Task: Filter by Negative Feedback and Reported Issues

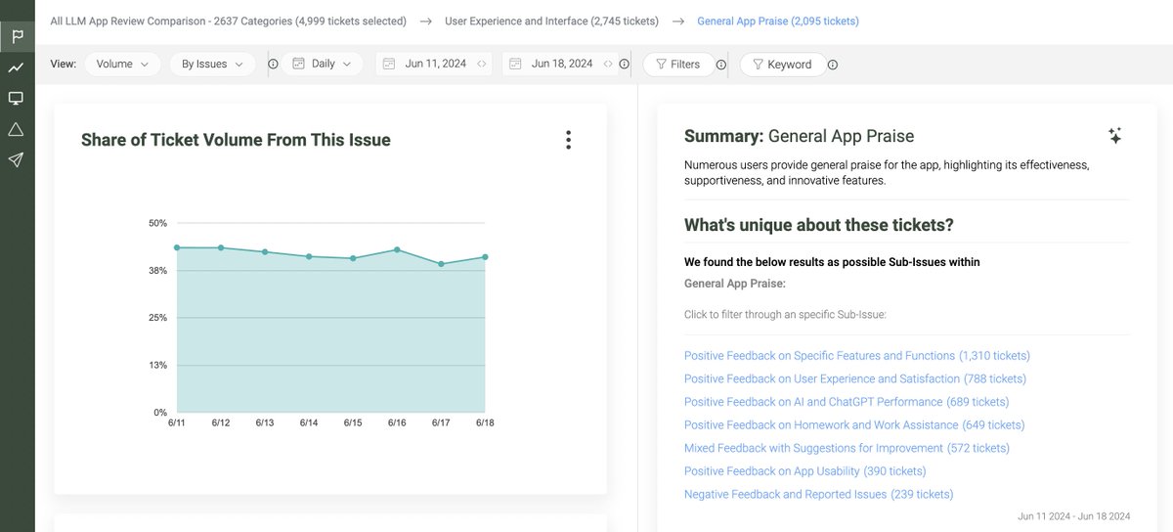Action: [x=818, y=494]
